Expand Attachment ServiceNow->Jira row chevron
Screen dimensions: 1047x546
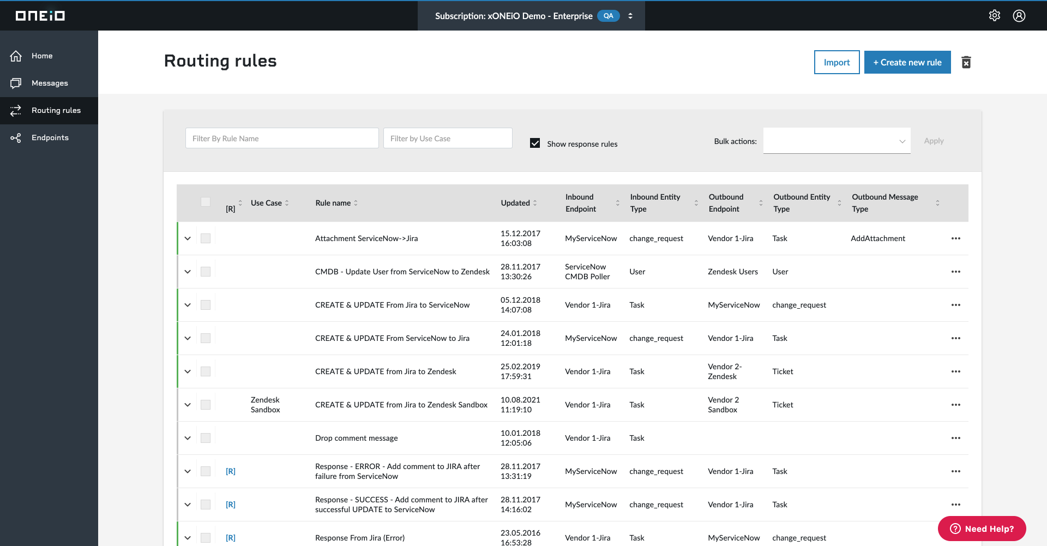pyautogui.click(x=188, y=238)
